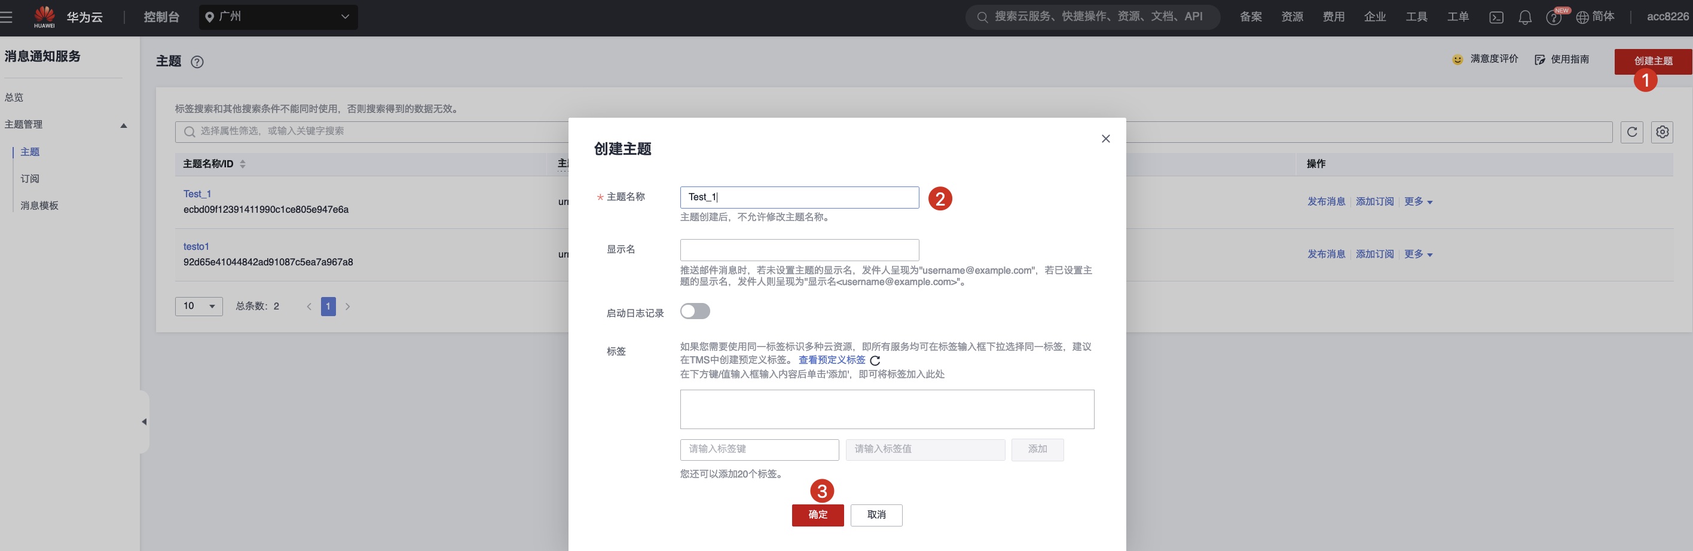Click the globe language icon near 简体

1584,16
